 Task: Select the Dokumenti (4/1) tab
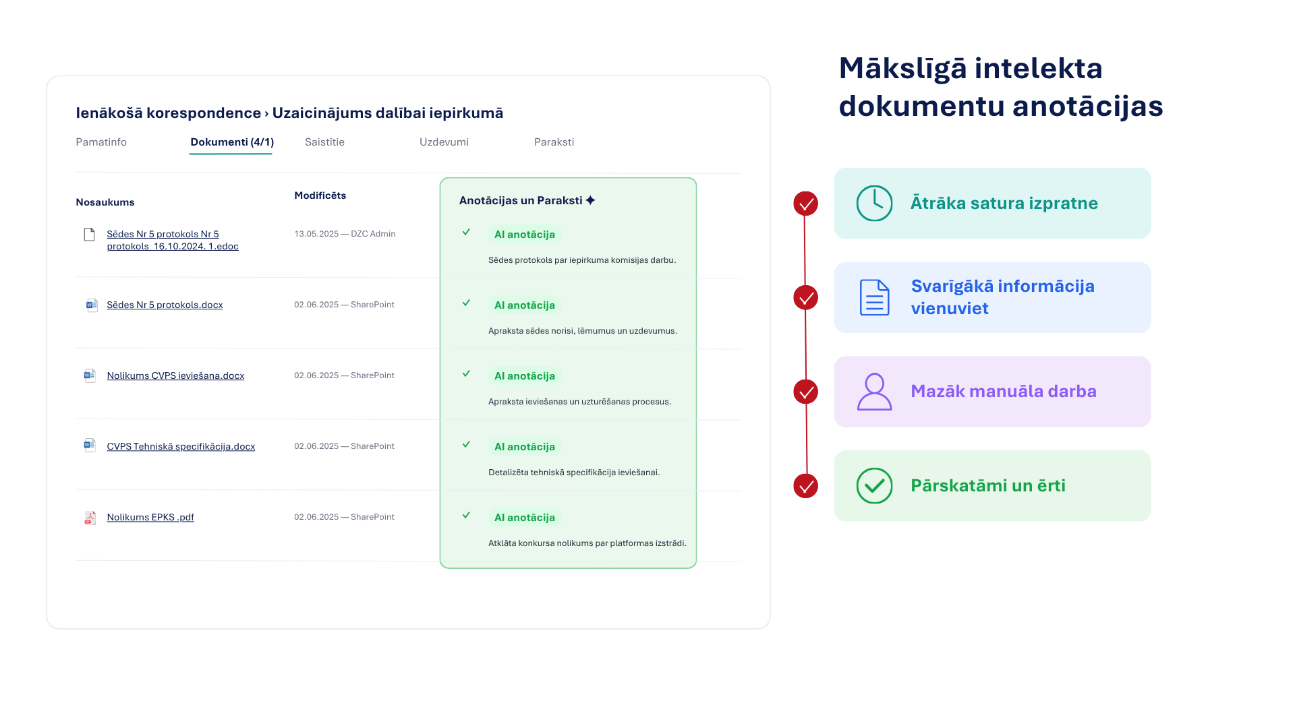[232, 142]
